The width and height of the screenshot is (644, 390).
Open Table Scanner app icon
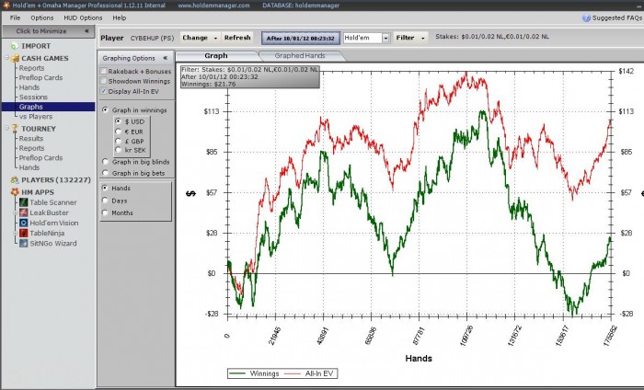[23, 202]
